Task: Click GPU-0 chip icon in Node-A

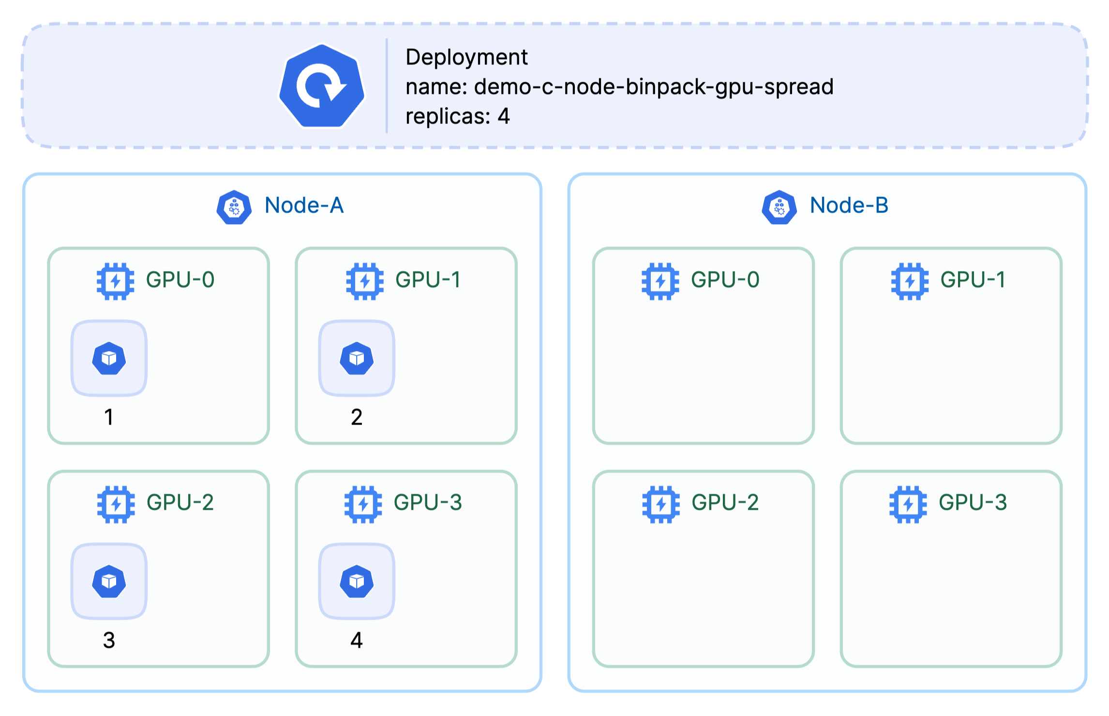Action: tap(116, 281)
